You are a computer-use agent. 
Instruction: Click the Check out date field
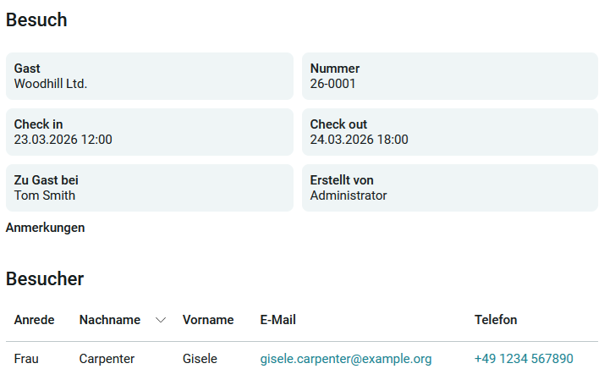[x=449, y=132]
